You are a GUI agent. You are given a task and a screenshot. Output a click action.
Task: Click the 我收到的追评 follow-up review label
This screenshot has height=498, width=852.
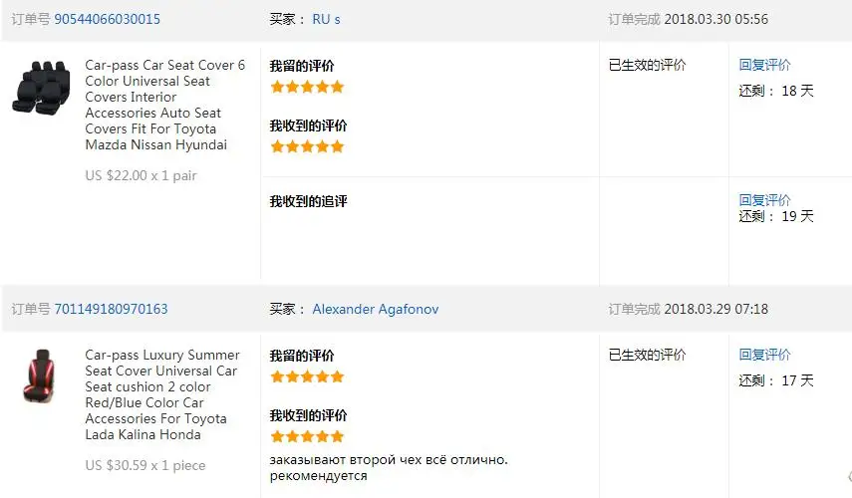pyautogui.click(x=308, y=201)
